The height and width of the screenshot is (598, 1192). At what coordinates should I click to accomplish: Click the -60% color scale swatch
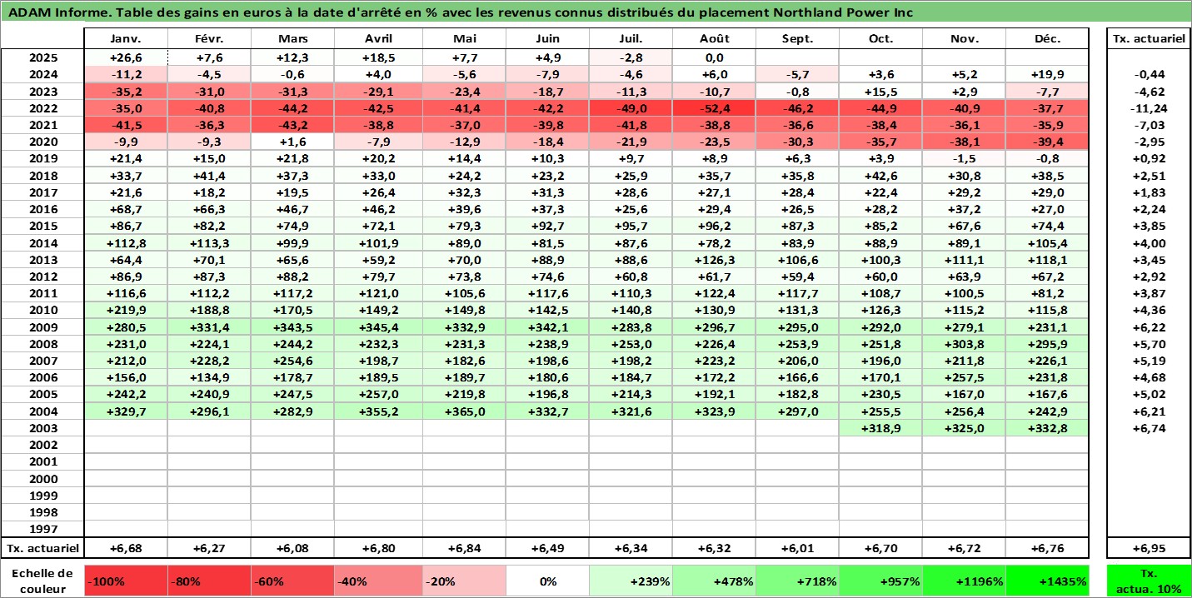click(x=293, y=581)
